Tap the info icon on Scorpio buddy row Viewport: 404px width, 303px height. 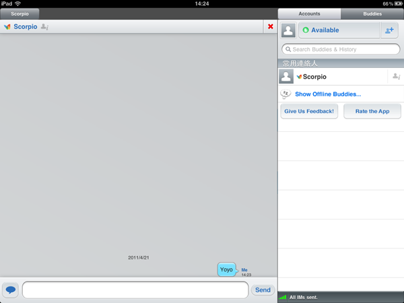coord(396,77)
